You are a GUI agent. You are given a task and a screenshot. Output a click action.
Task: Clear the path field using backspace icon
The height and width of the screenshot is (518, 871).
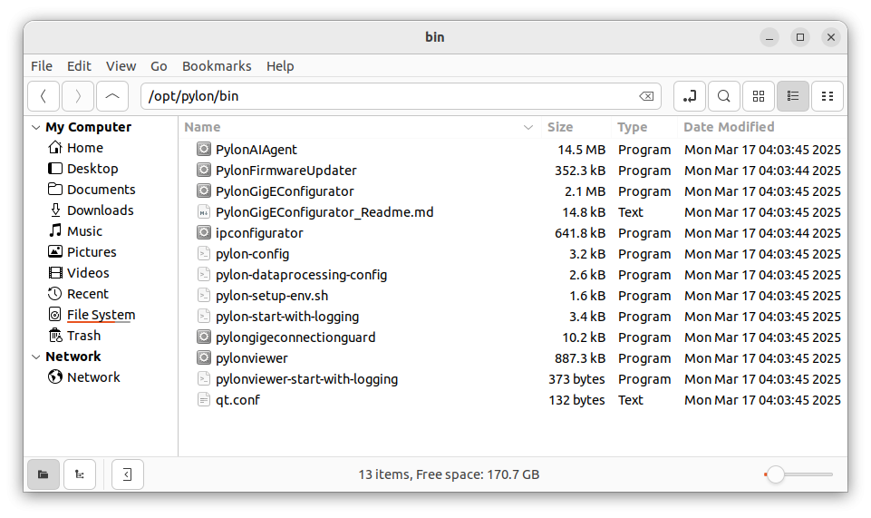point(646,96)
